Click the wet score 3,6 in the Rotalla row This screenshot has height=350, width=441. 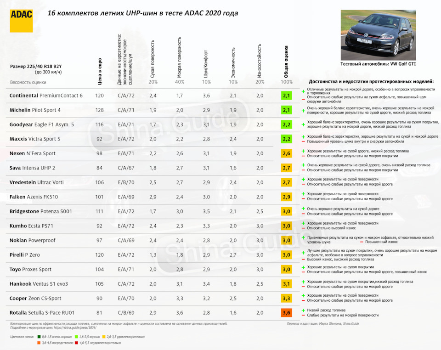pos(180,313)
